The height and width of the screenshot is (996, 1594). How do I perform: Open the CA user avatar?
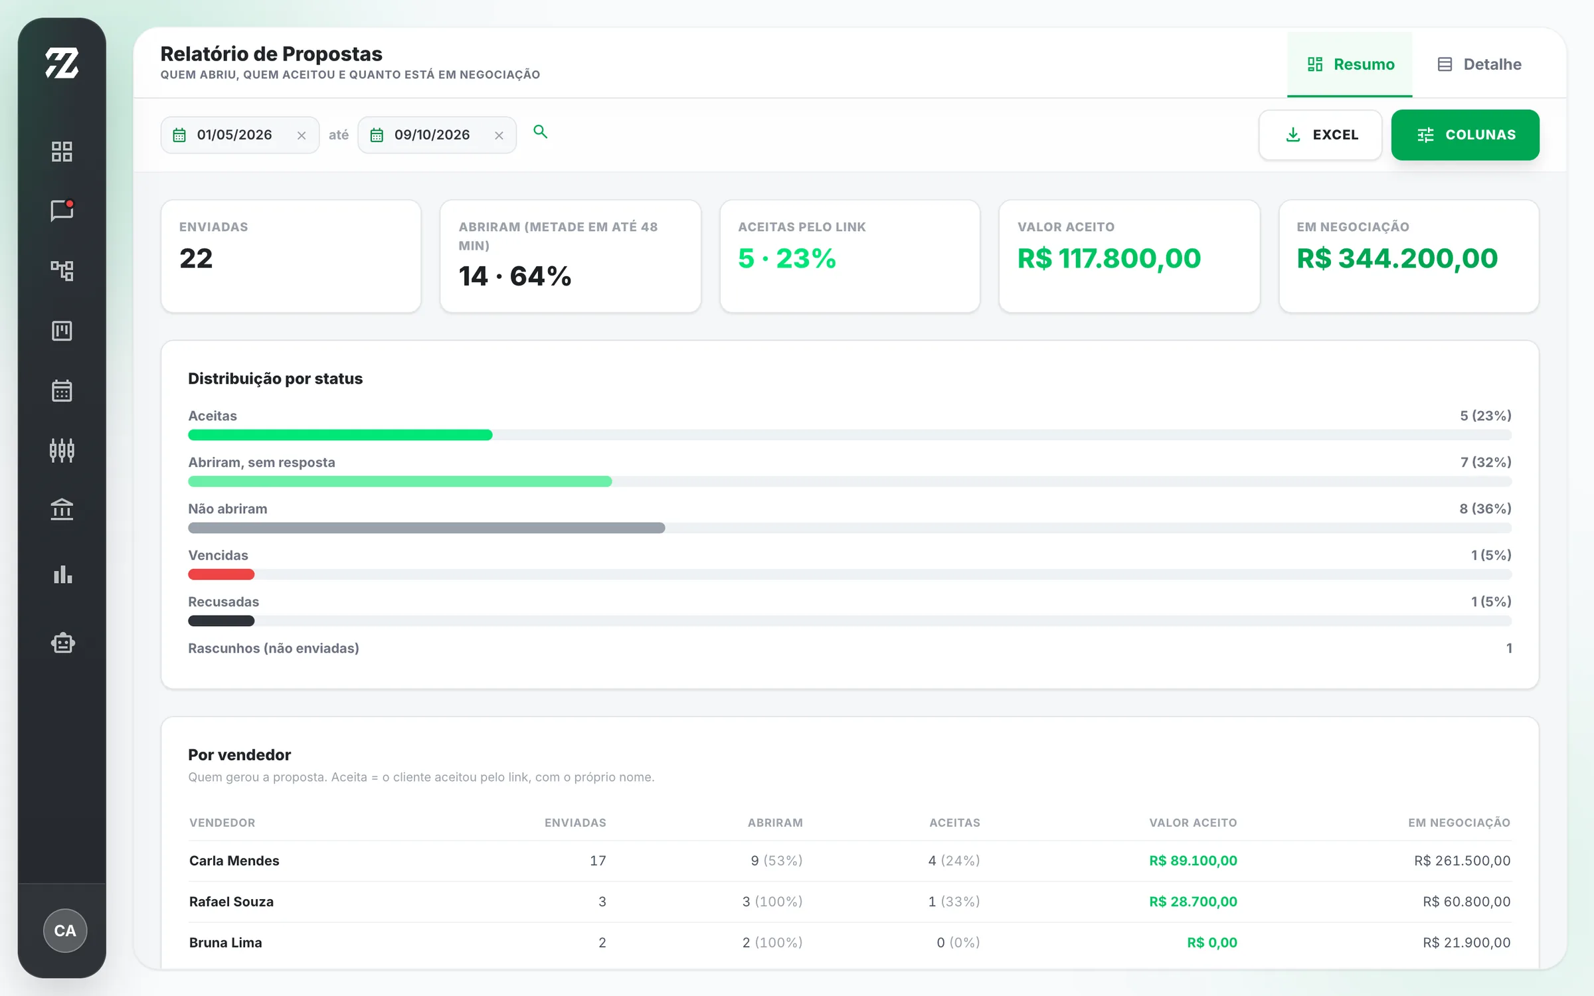click(65, 930)
